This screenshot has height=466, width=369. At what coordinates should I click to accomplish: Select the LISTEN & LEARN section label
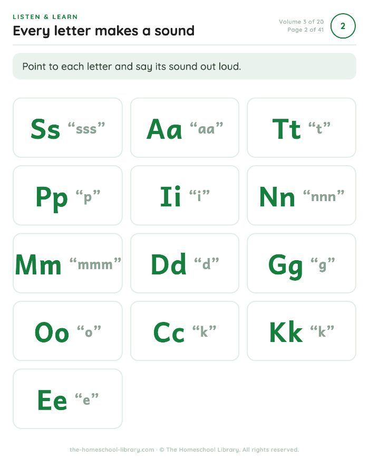point(45,17)
